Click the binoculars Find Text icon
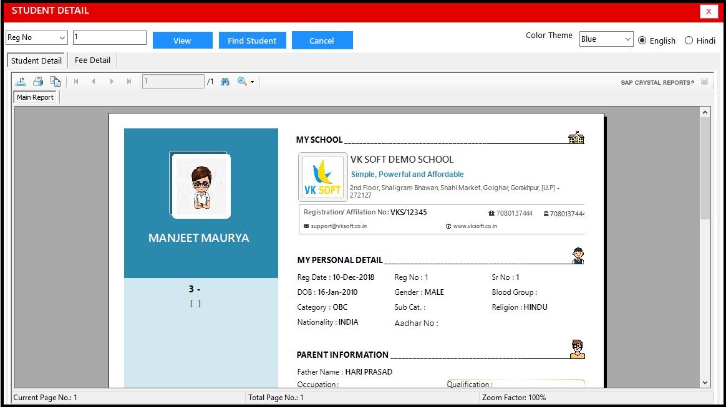Image resolution: width=726 pixels, height=407 pixels. (225, 82)
